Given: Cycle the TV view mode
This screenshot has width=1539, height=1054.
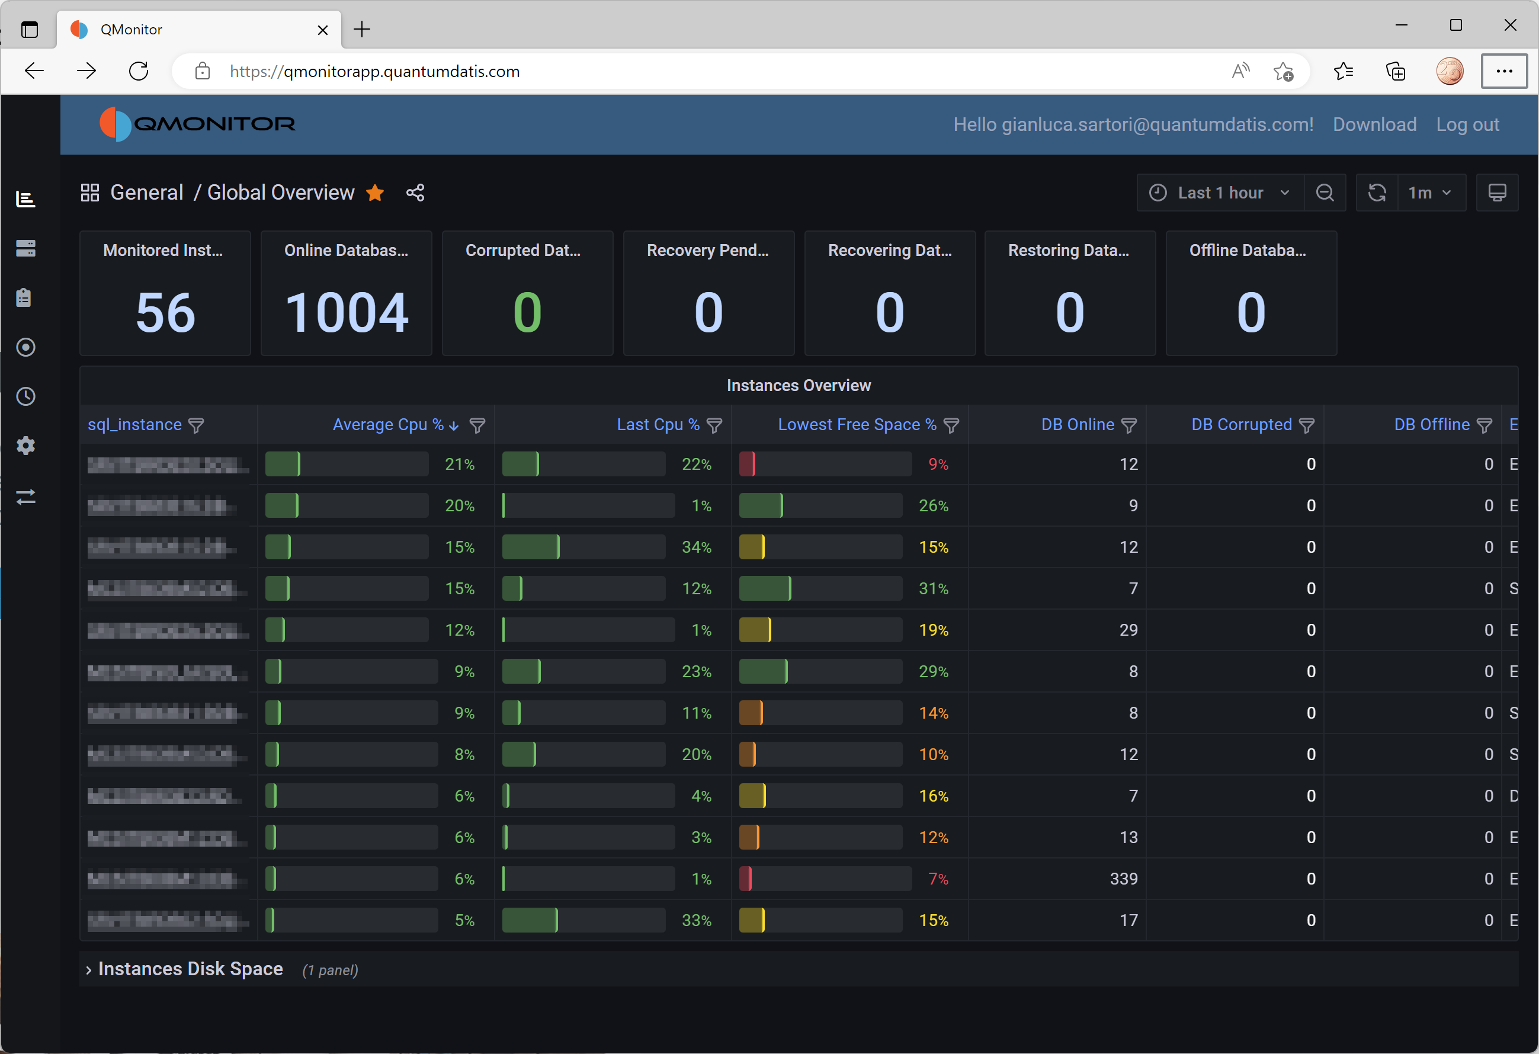Looking at the screenshot, I should [x=1496, y=193].
